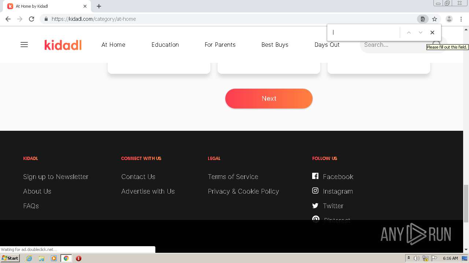The image size is (469, 263).
Task: Click the Twitter bird icon
Action: click(315, 206)
